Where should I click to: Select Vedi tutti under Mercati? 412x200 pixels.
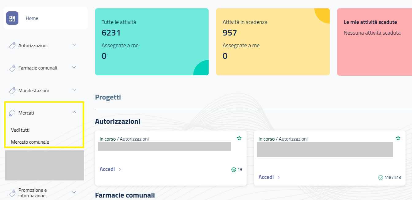point(20,130)
